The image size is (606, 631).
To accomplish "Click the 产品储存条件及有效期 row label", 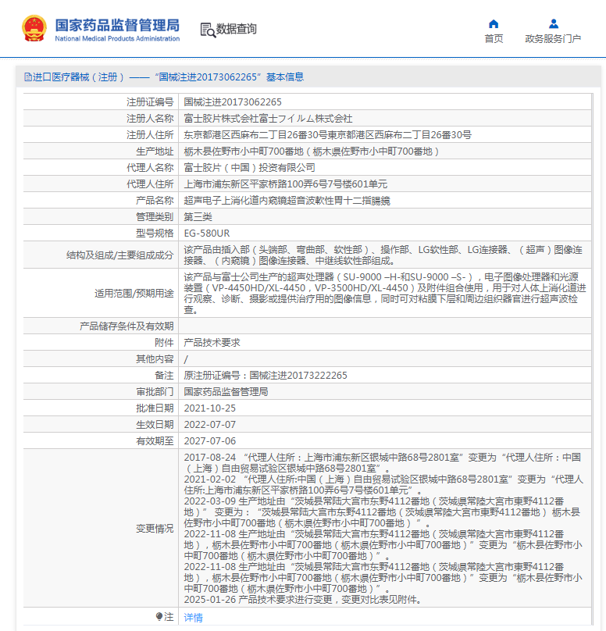I will 127,326.
